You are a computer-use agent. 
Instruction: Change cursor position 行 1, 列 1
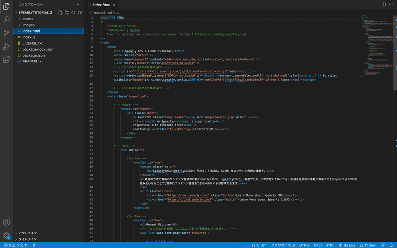click(259, 245)
